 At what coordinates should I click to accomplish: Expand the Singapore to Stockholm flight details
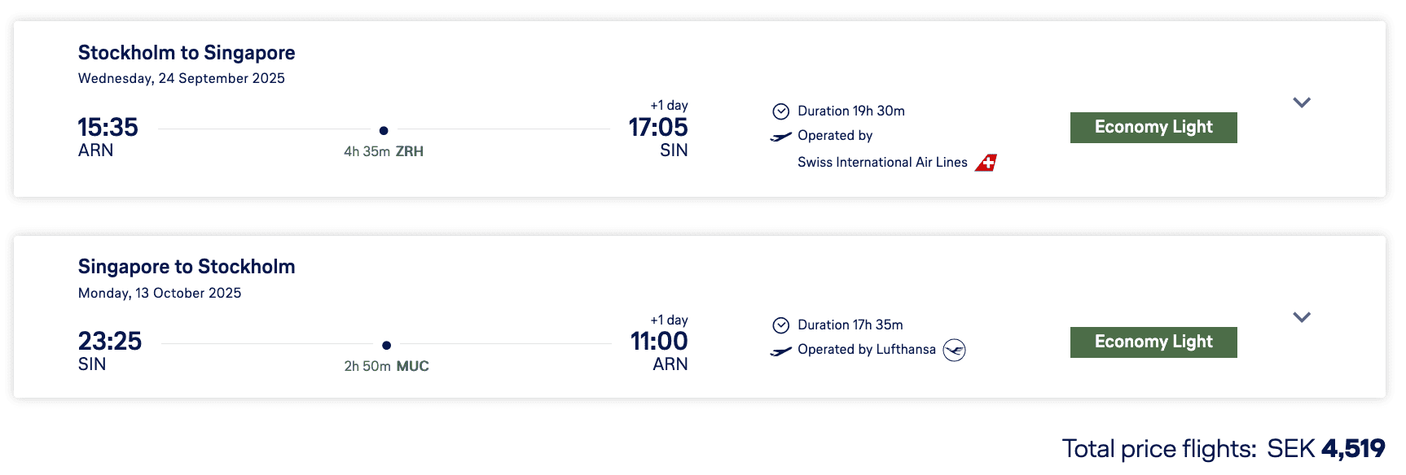pos(1301,317)
